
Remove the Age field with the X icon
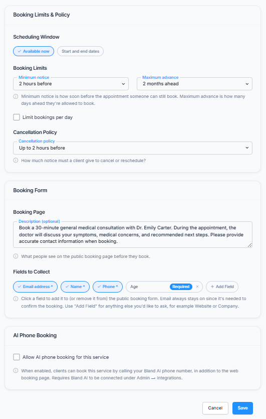tap(197, 287)
